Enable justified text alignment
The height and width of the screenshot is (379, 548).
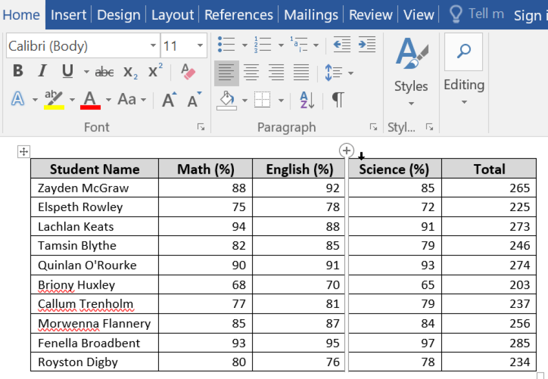(x=301, y=72)
